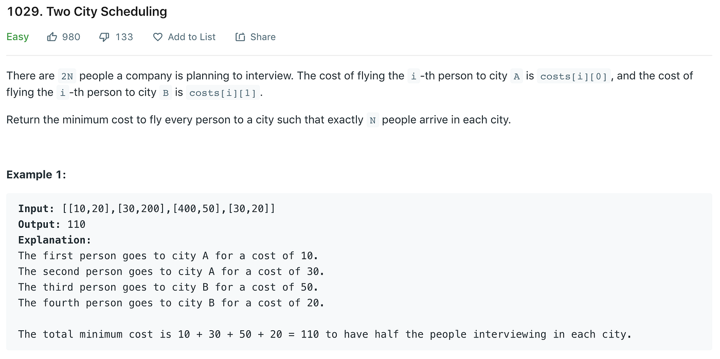
Task: Downvote the problem using the dislike icon
Action: coord(104,37)
